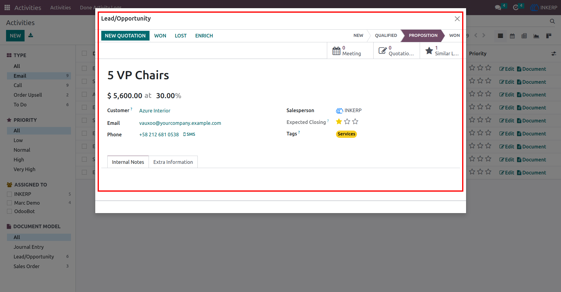
Task: Mark the lead as LOST
Action: pos(181,36)
